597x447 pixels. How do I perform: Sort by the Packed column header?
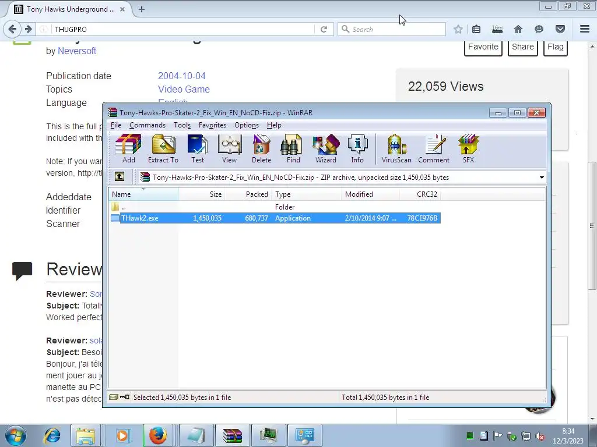coord(248,194)
